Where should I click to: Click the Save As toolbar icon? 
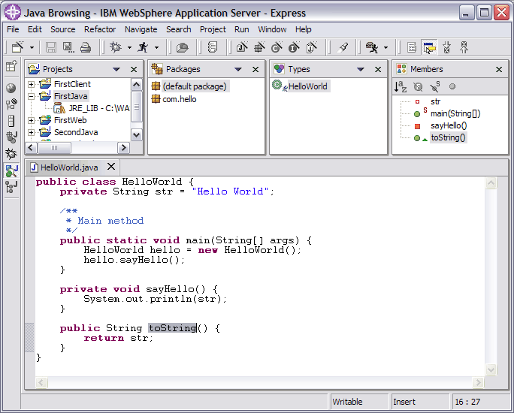click(68, 47)
